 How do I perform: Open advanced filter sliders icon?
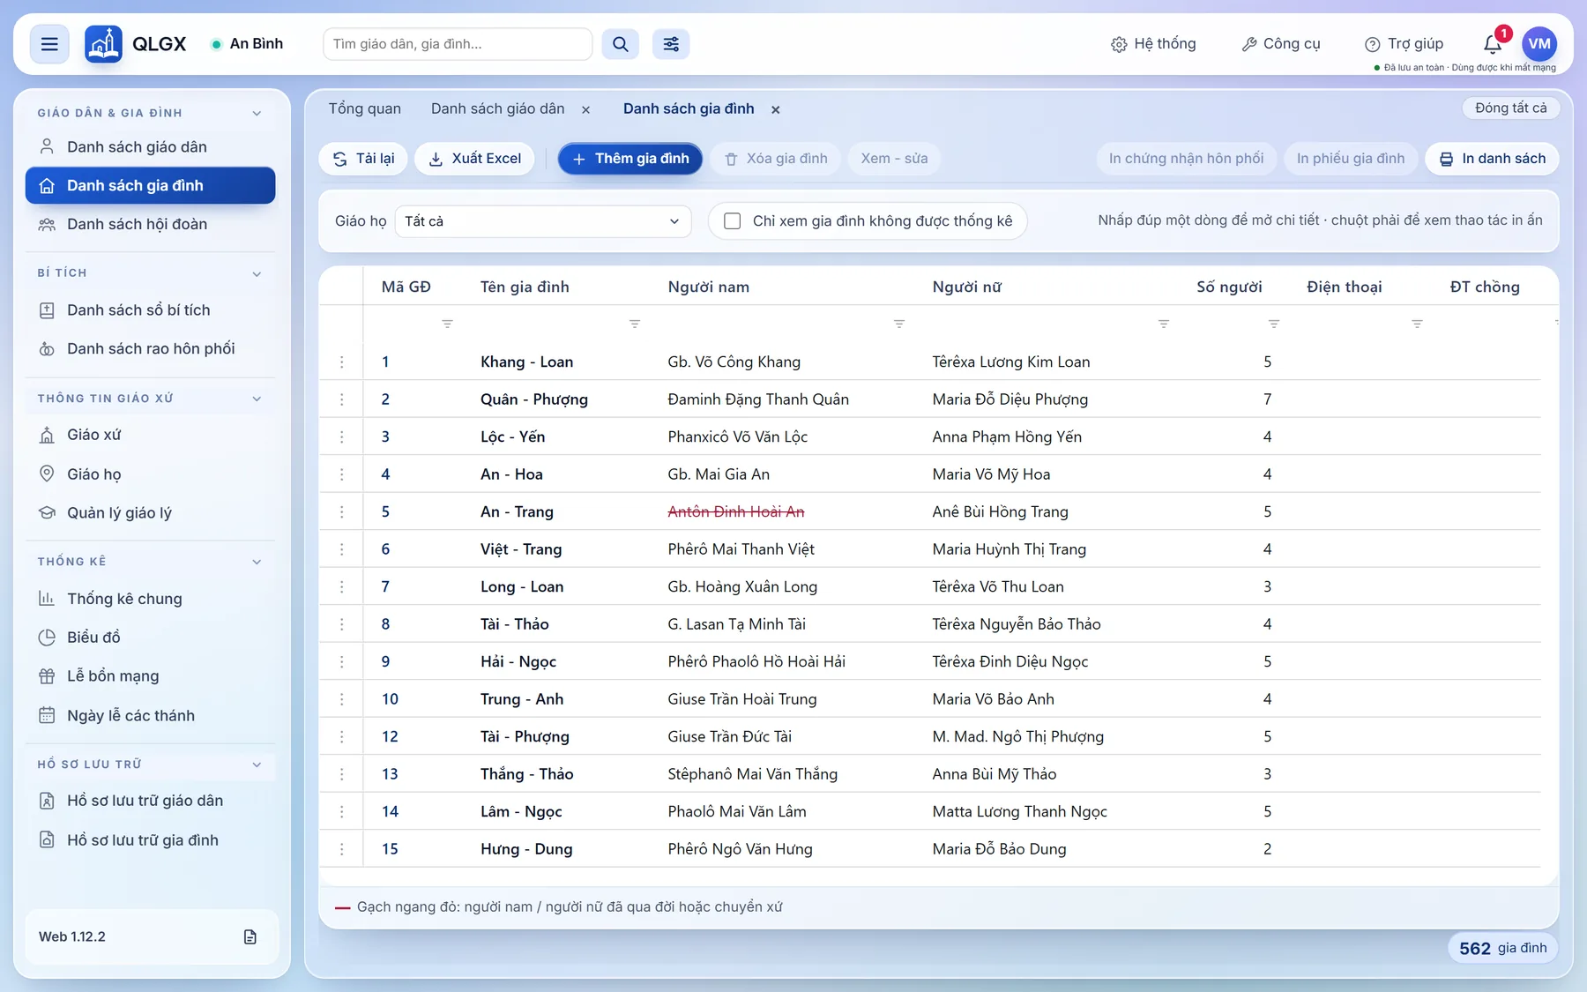click(671, 44)
